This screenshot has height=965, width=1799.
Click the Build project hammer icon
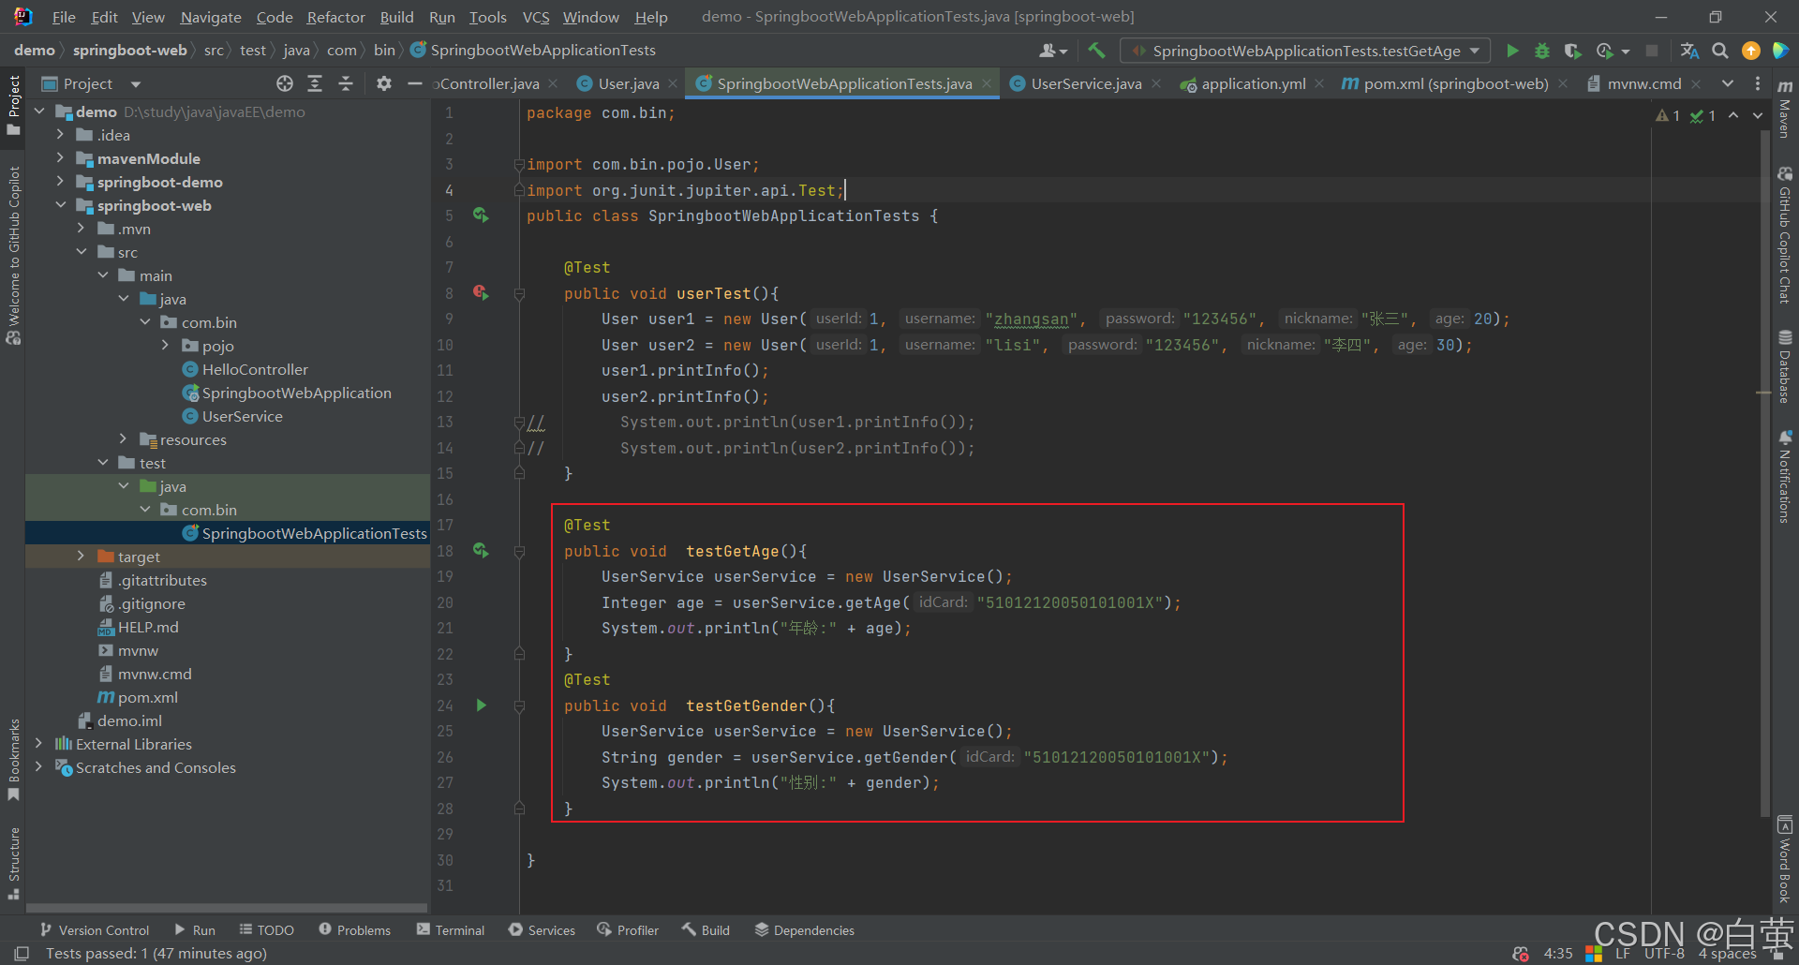tap(1096, 51)
